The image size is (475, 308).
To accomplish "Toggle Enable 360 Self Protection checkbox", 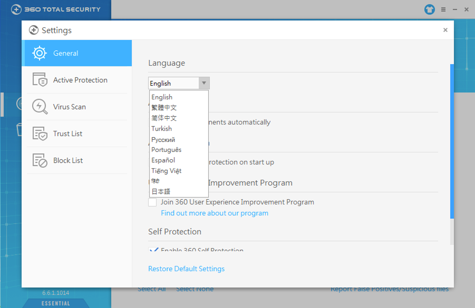I will [x=153, y=249].
